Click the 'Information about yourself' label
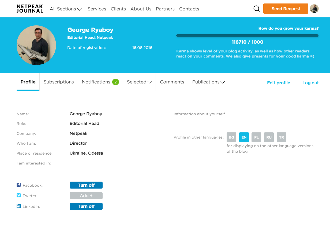This screenshot has width=330, height=226. [x=199, y=114]
